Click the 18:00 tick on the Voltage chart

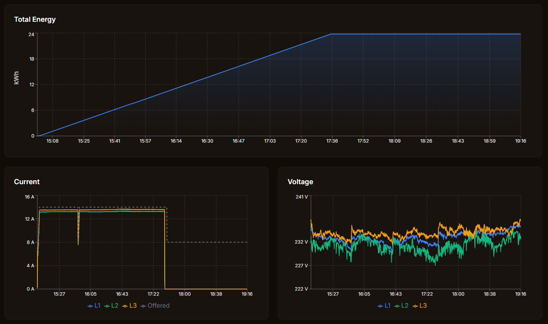point(458,294)
